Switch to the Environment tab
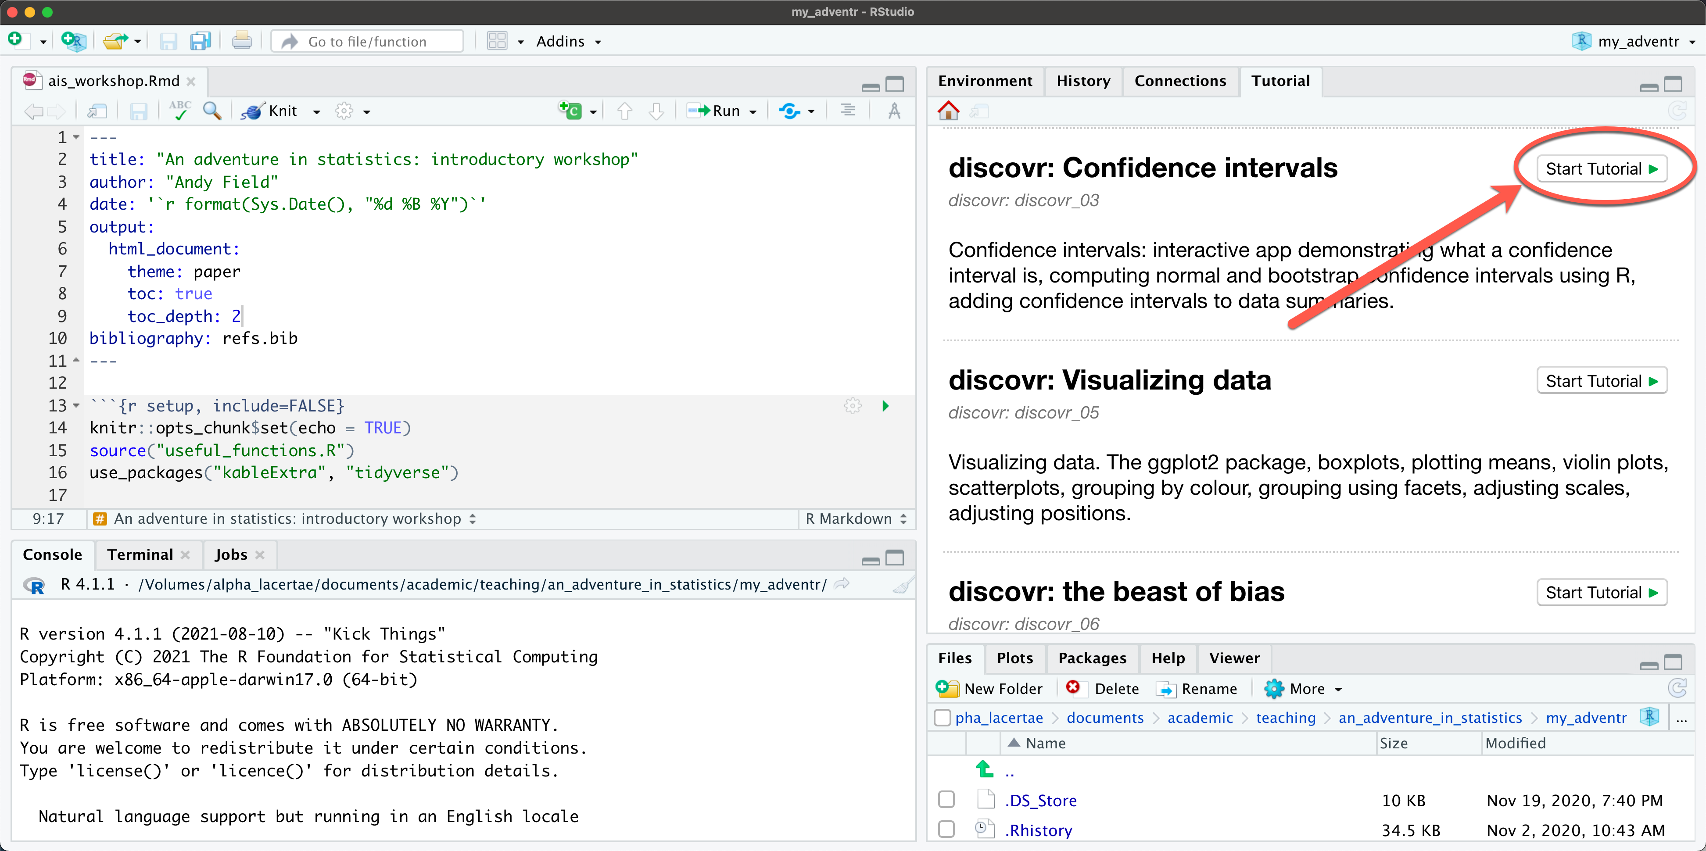 985,81
